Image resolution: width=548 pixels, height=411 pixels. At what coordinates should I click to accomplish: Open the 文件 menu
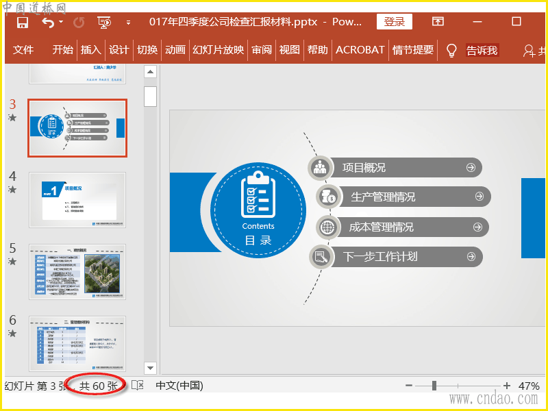(x=23, y=50)
